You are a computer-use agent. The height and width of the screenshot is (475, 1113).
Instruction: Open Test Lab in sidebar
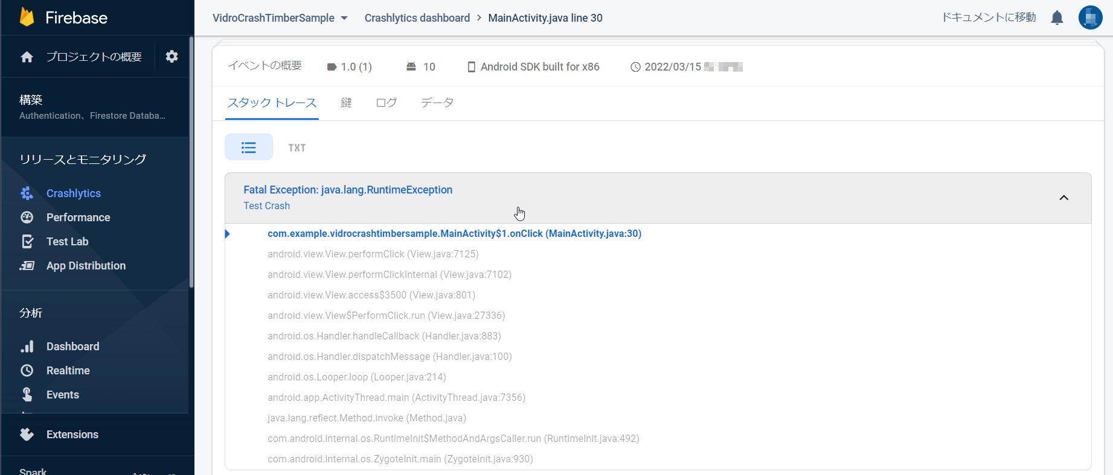[x=68, y=241]
